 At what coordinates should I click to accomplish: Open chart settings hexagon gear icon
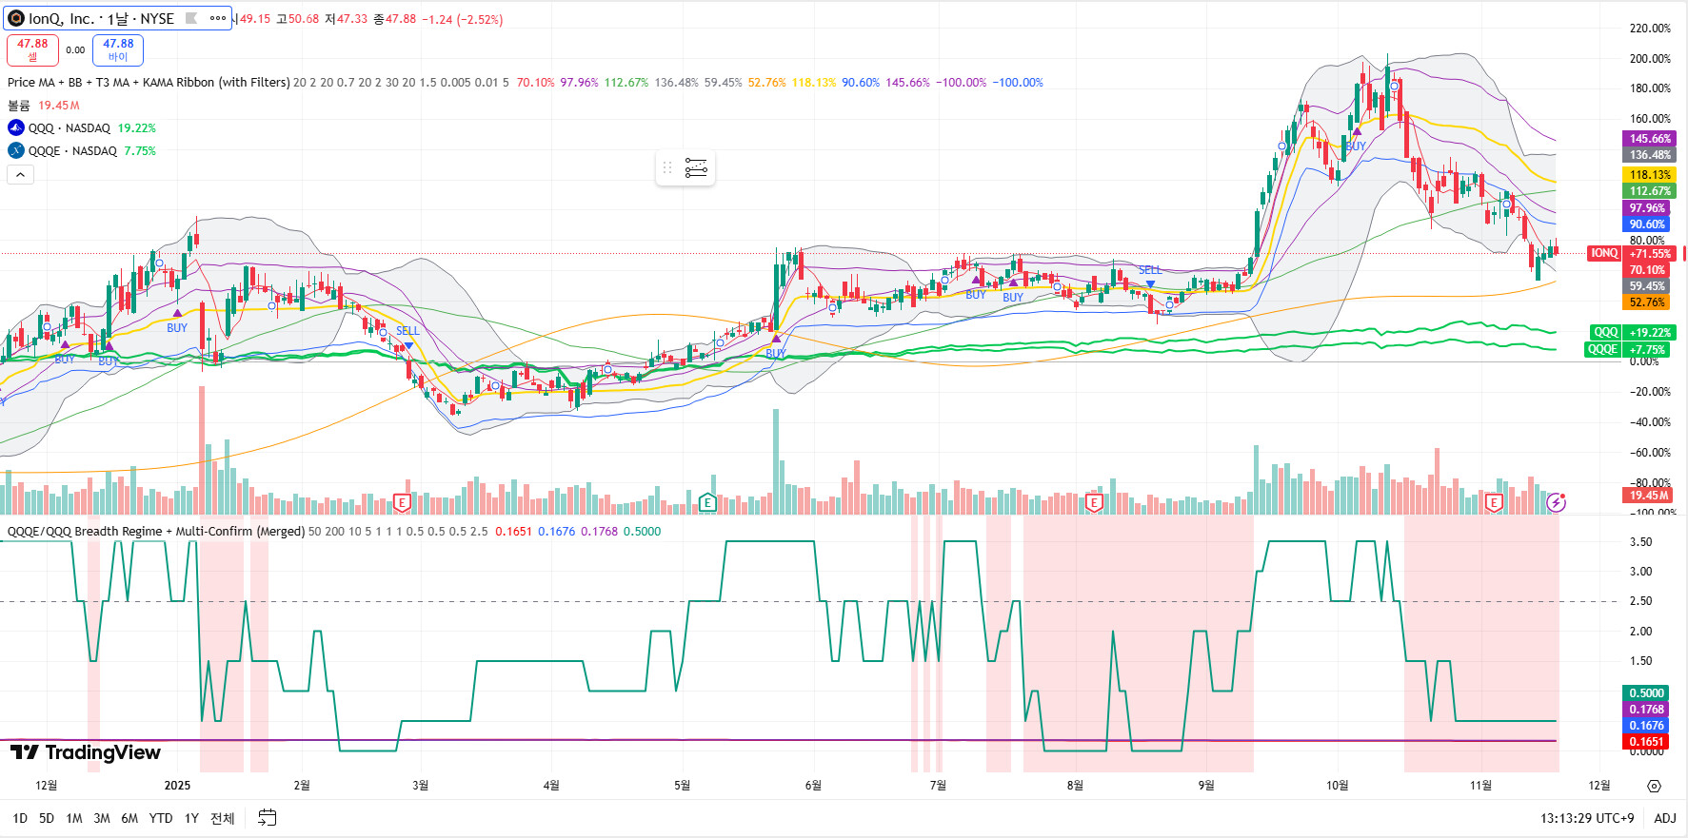tap(1654, 786)
